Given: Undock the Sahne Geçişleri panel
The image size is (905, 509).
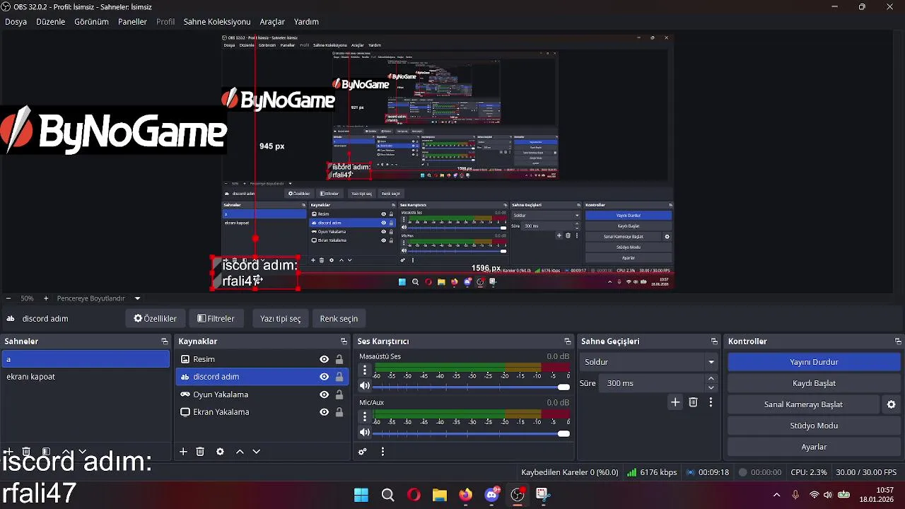Looking at the screenshot, I should coord(714,341).
